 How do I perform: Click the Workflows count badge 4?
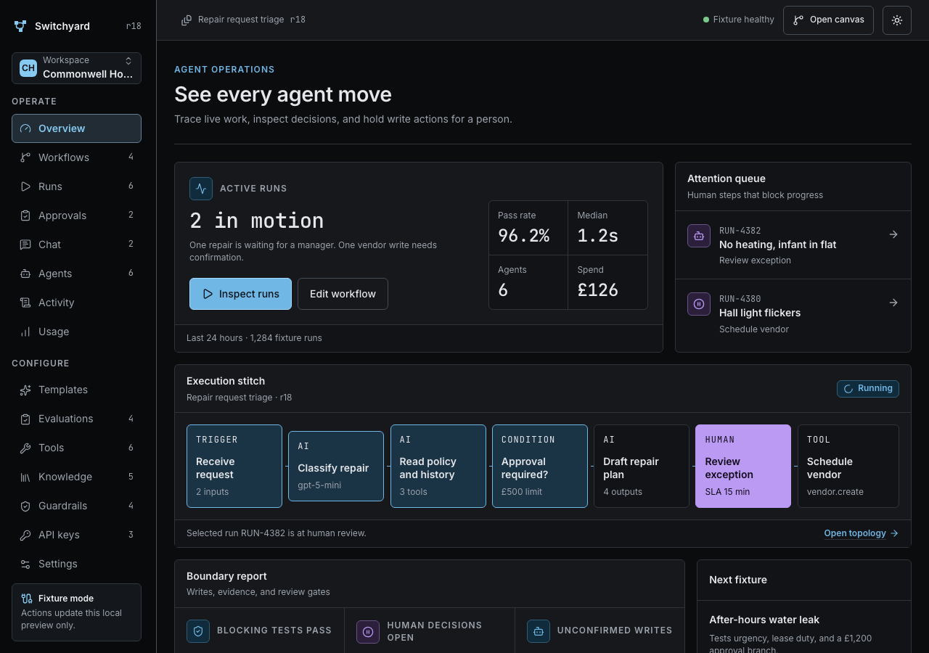[131, 157]
